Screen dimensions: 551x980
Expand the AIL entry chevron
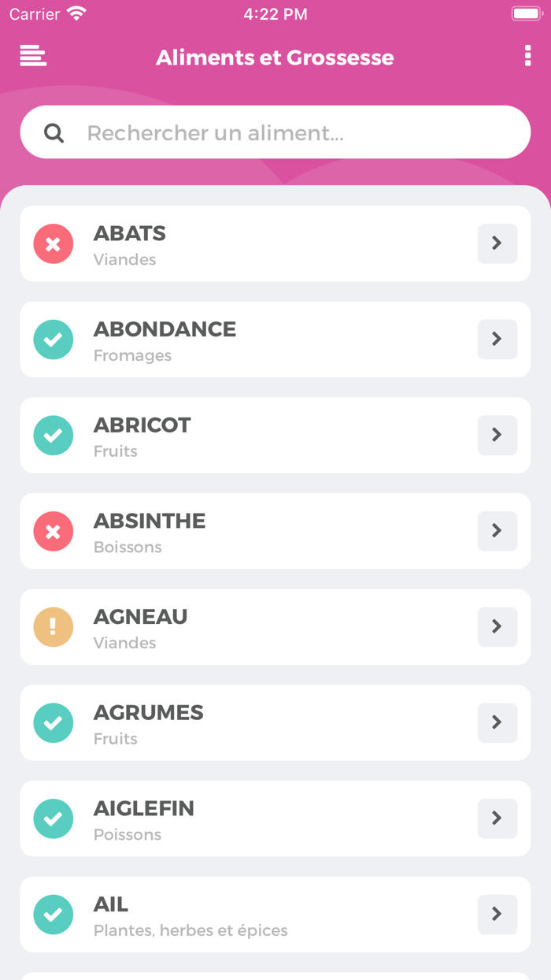(497, 914)
